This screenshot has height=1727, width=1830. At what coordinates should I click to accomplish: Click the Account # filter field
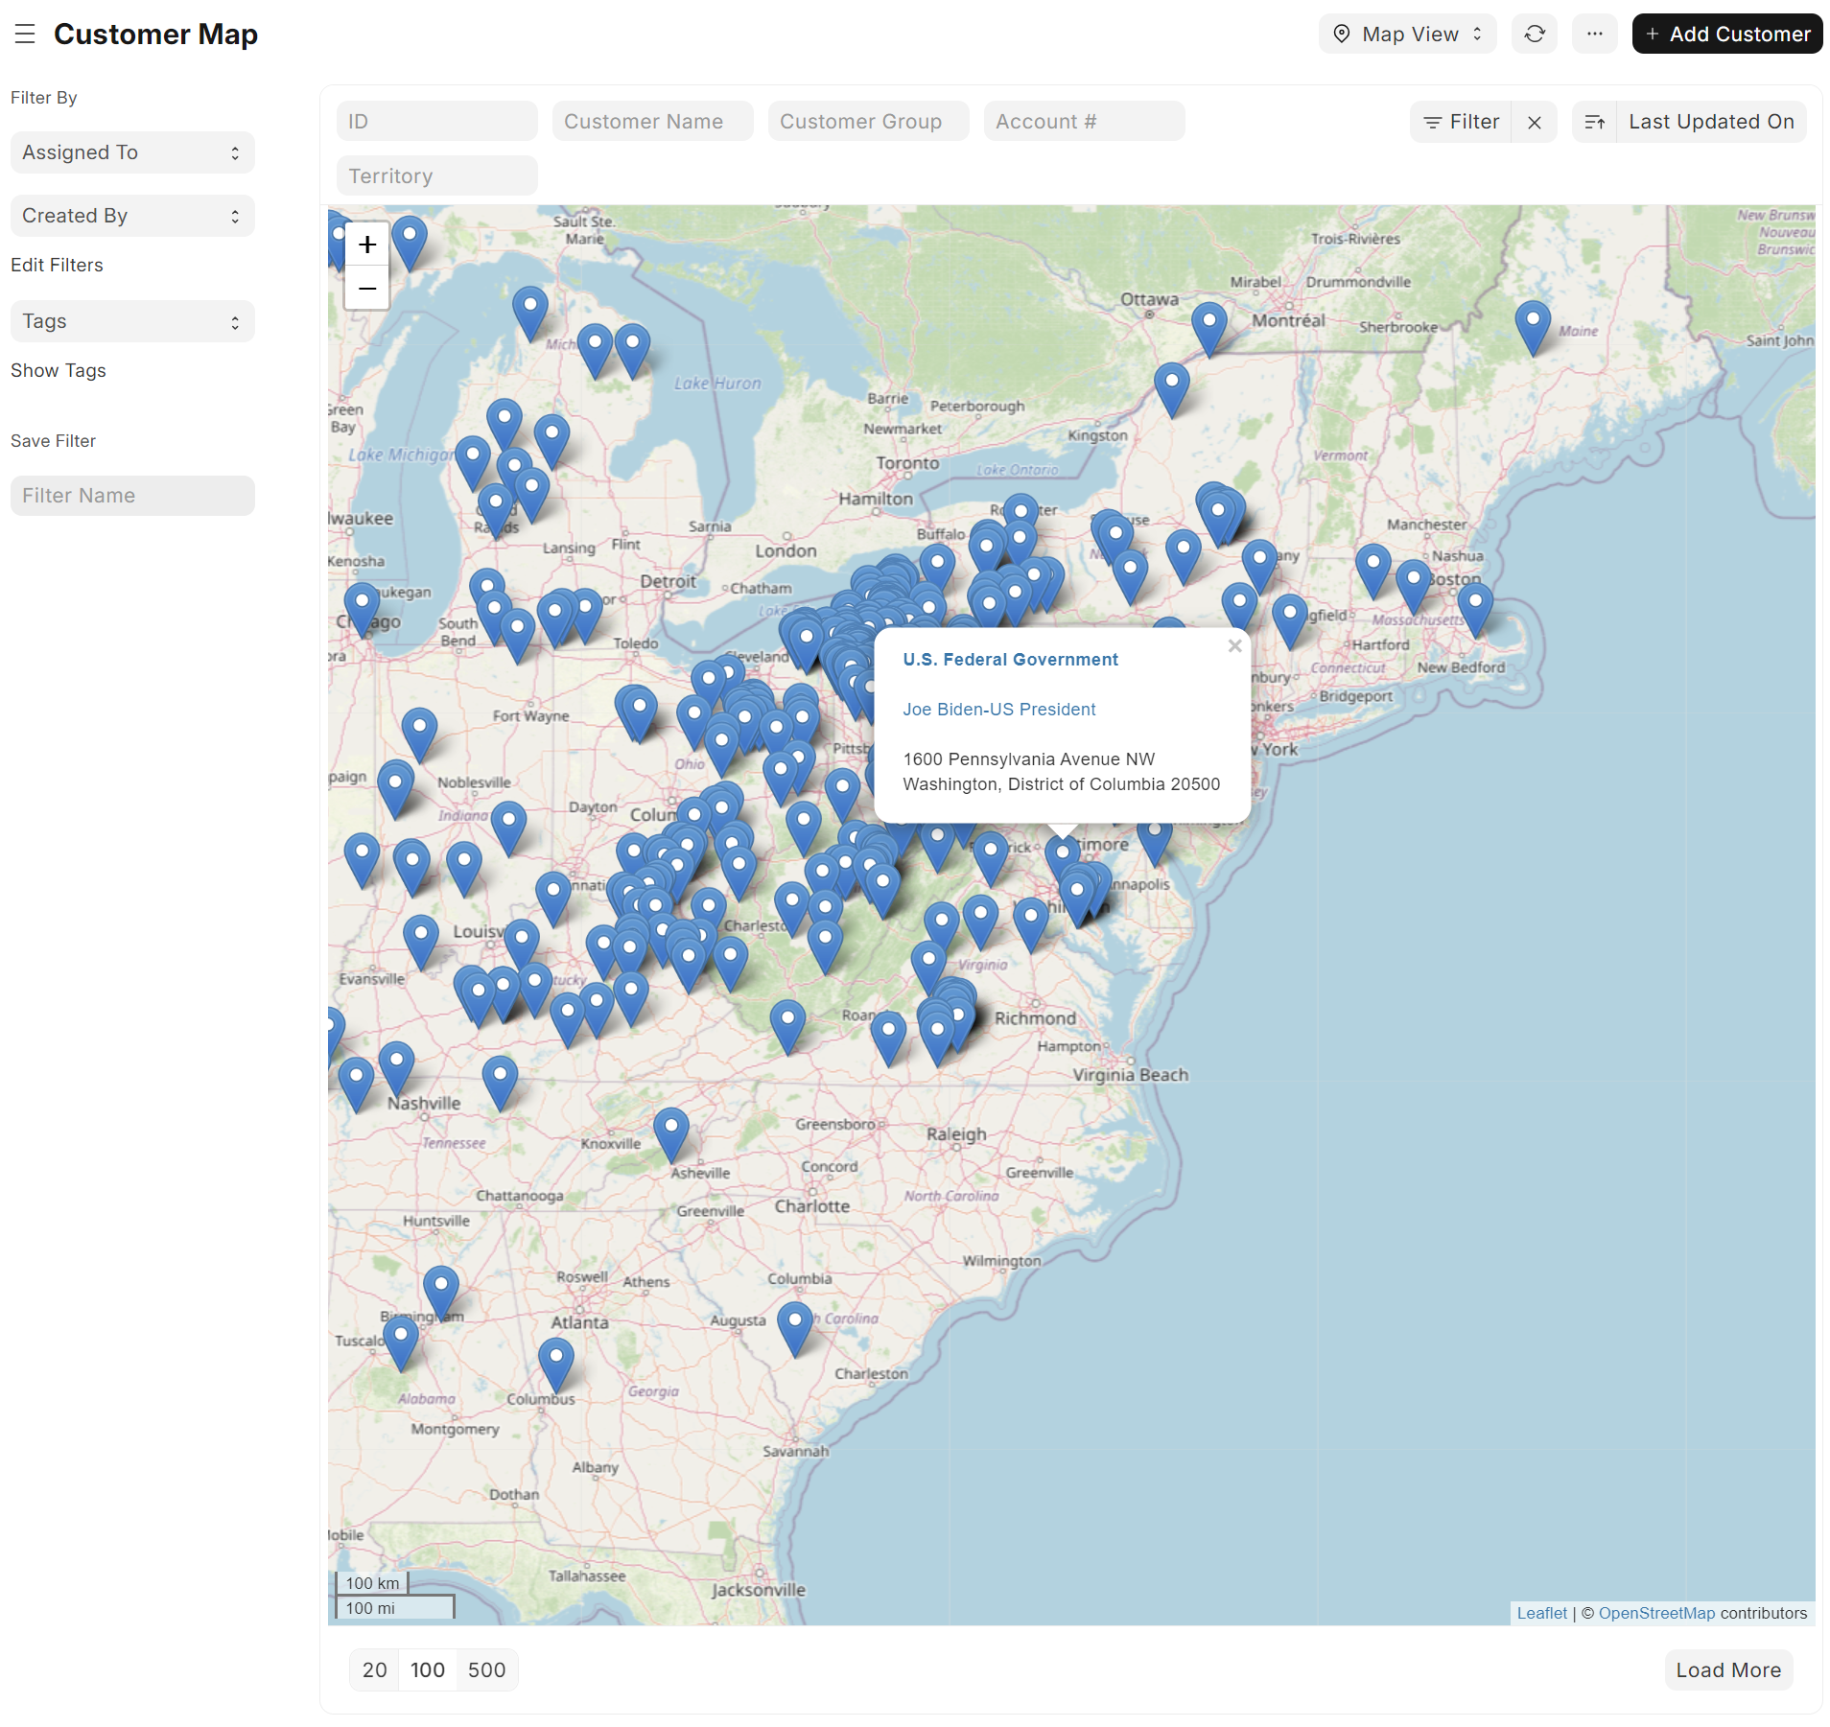(1084, 122)
